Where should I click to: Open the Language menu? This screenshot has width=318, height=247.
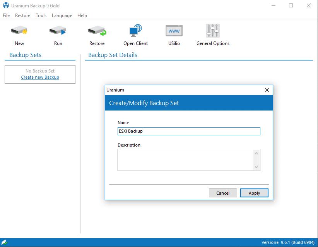62,16
